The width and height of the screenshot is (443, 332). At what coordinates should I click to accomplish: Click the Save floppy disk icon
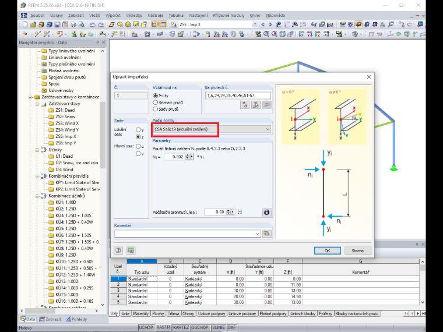point(57,24)
